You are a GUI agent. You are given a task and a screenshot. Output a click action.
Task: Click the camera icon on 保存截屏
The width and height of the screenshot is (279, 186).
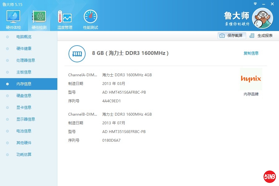click(223, 35)
